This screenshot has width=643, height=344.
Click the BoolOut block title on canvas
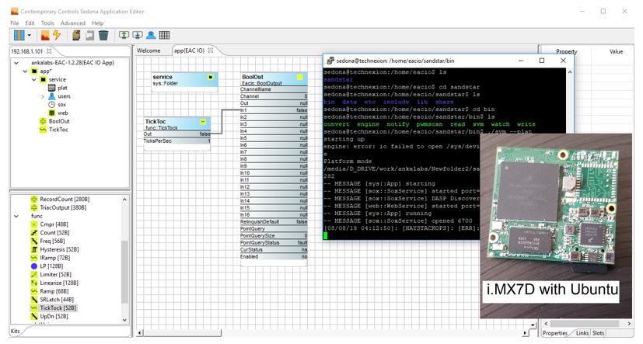253,77
